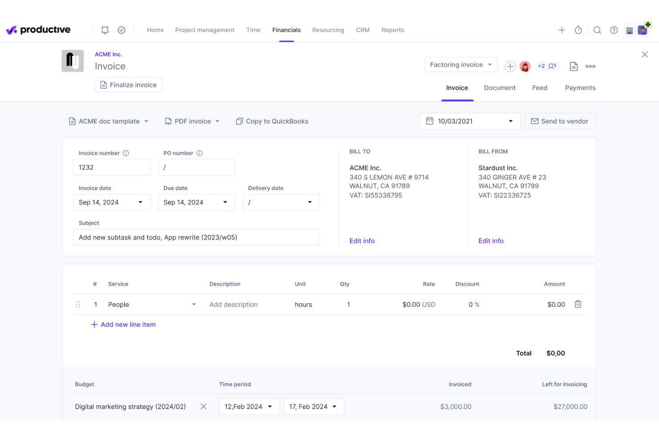
Task: Open Project management in the navigation
Action: pos(205,30)
